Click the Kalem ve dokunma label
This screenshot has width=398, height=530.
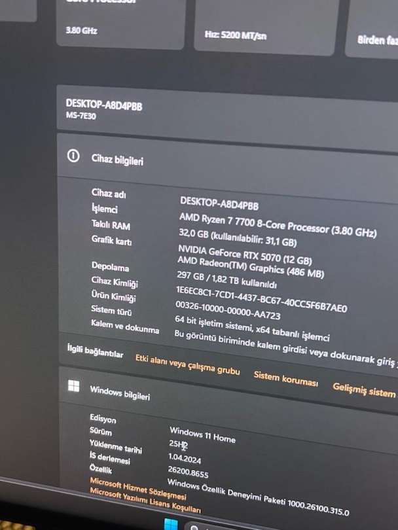[125, 327]
